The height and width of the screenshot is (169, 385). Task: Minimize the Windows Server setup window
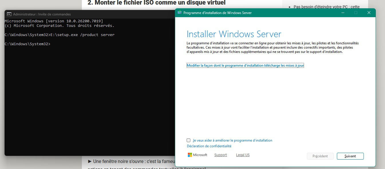click(x=343, y=13)
